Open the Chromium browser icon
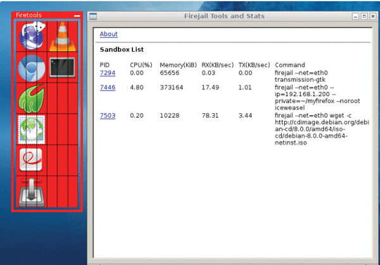 click(31, 68)
